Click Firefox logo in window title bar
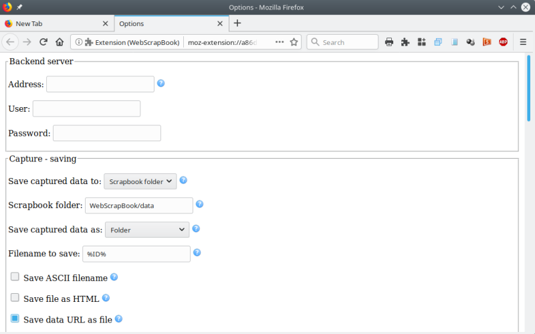 tap(7, 7)
